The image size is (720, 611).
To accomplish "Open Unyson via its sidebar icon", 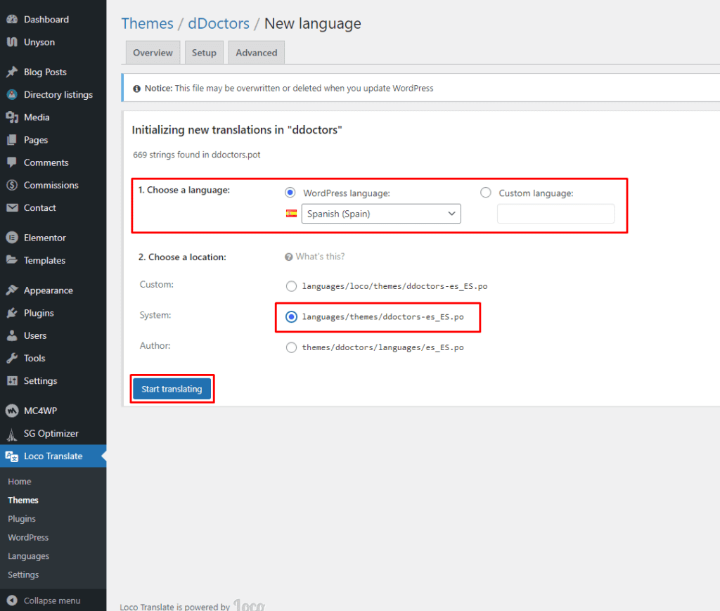I will 12,42.
